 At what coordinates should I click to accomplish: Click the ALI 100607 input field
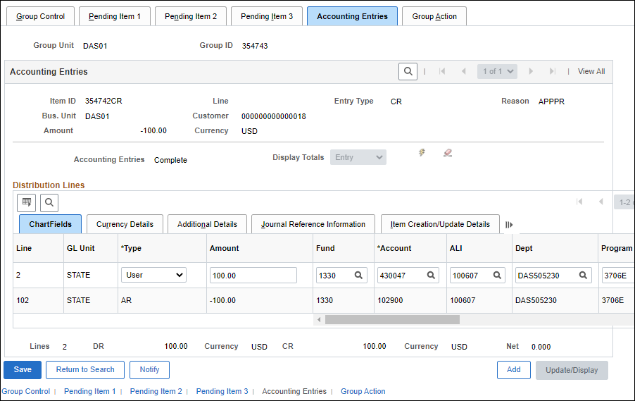[x=477, y=276]
